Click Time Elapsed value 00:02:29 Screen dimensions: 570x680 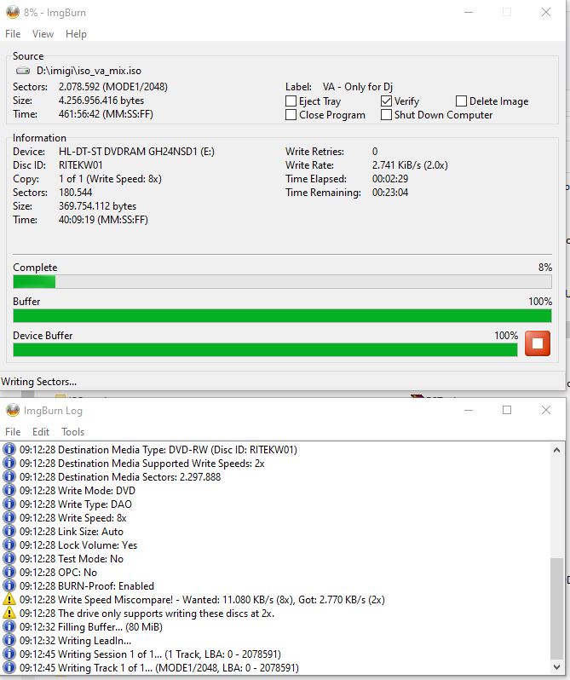point(390,179)
